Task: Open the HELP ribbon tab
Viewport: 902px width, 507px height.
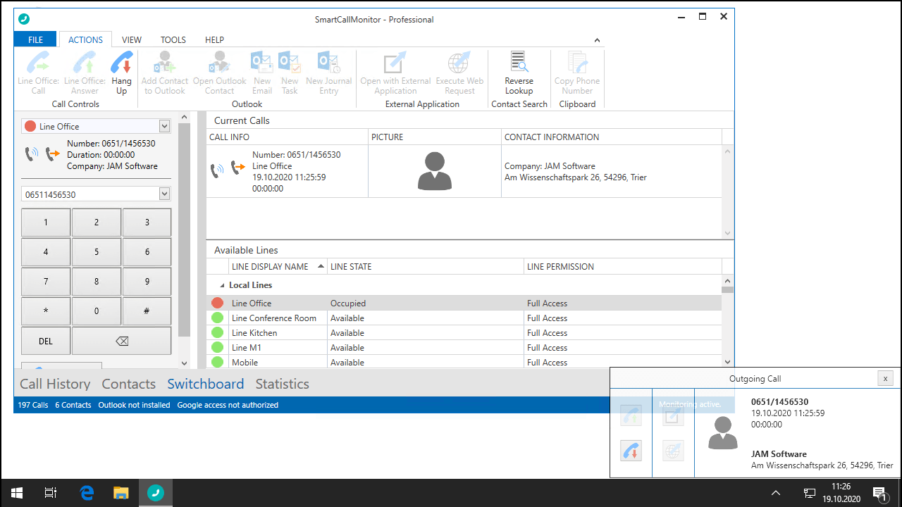Action: (x=214, y=39)
